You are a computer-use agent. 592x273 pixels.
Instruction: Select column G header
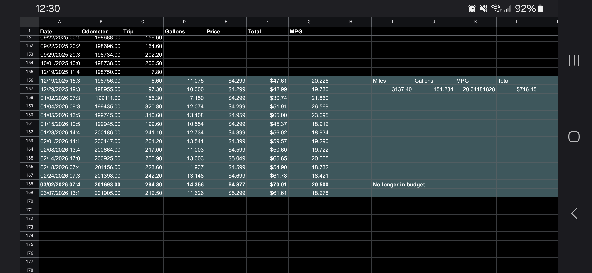(x=309, y=22)
